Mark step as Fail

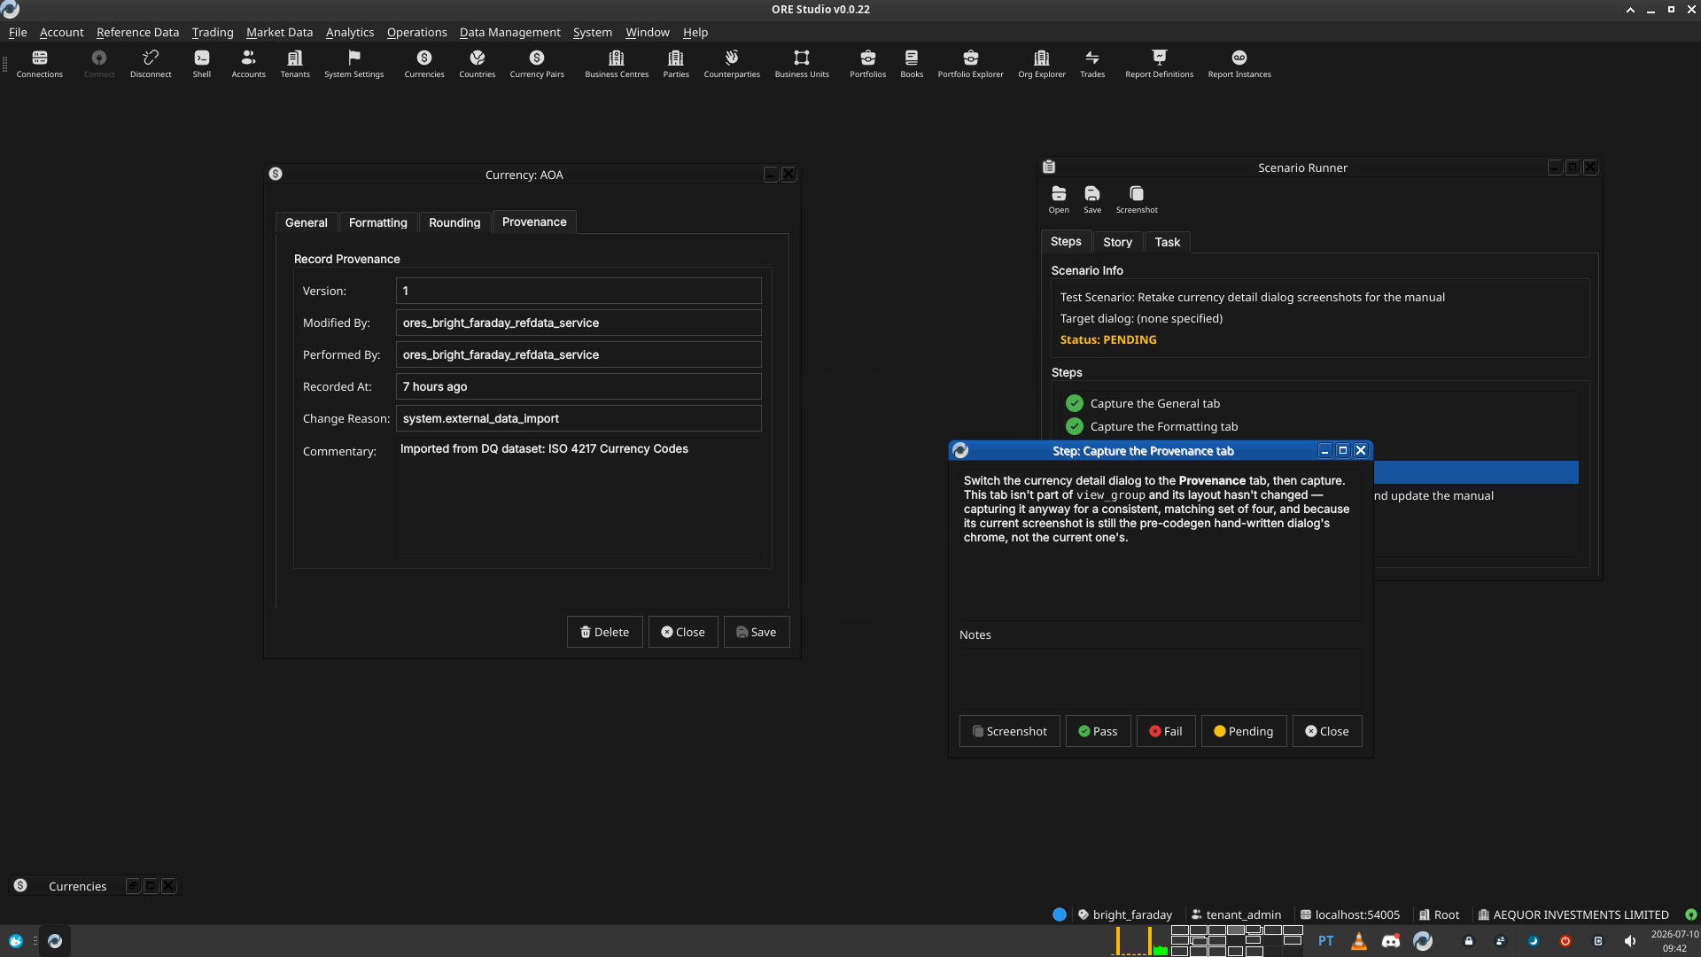1166,731
